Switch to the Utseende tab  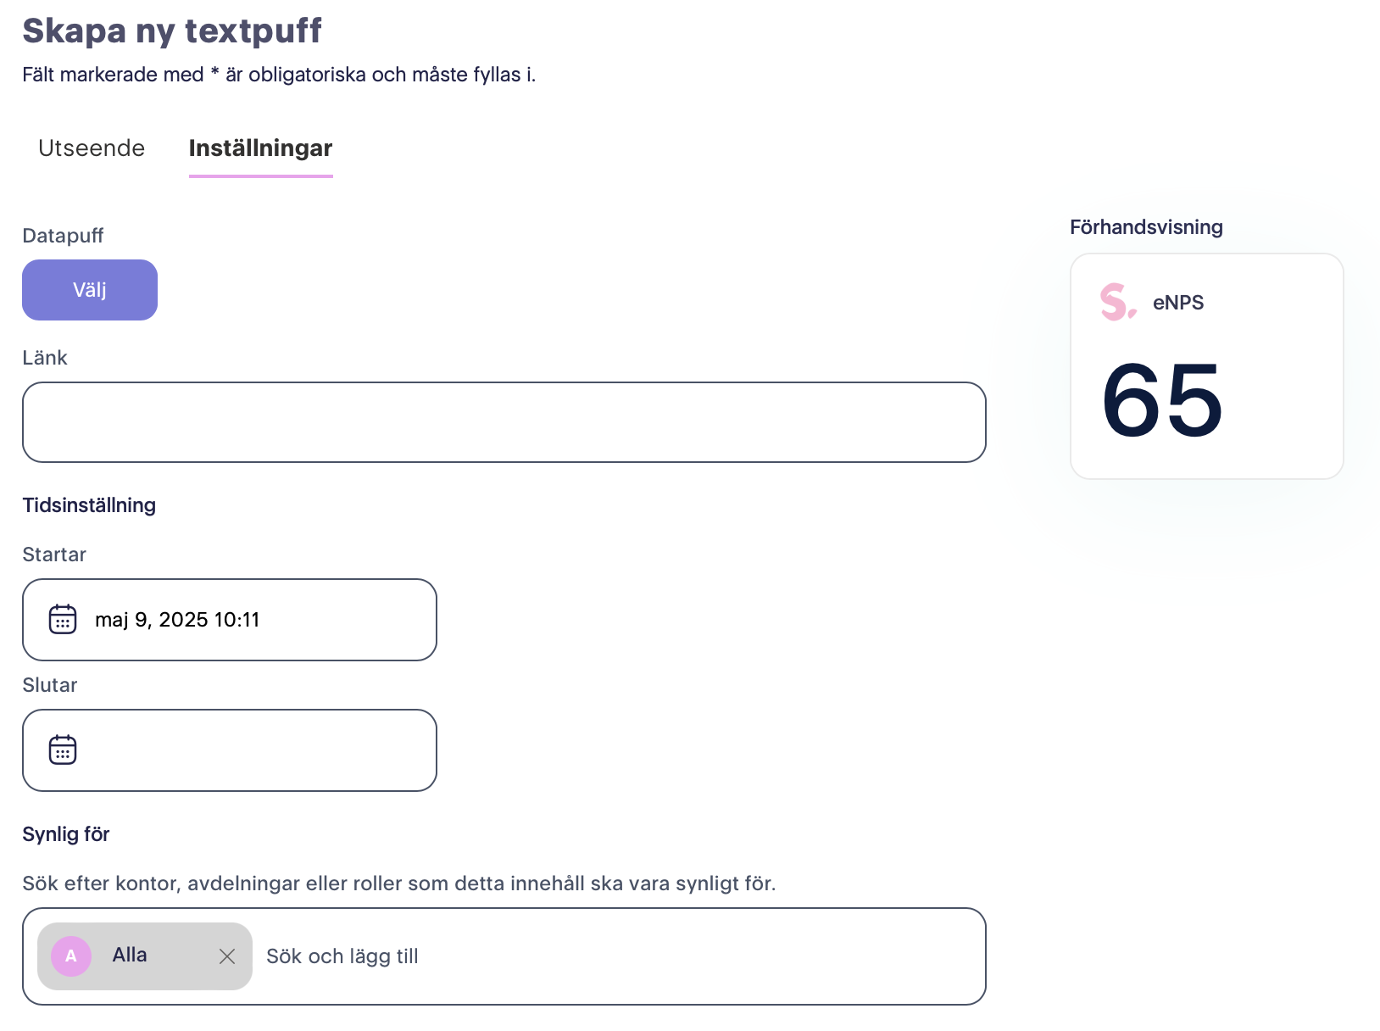point(92,148)
